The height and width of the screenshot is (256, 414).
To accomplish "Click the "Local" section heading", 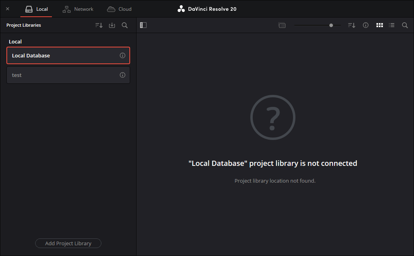I will click(x=15, y=41).
